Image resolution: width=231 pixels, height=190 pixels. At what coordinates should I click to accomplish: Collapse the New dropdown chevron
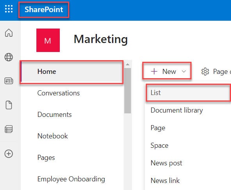coord(184,72)
